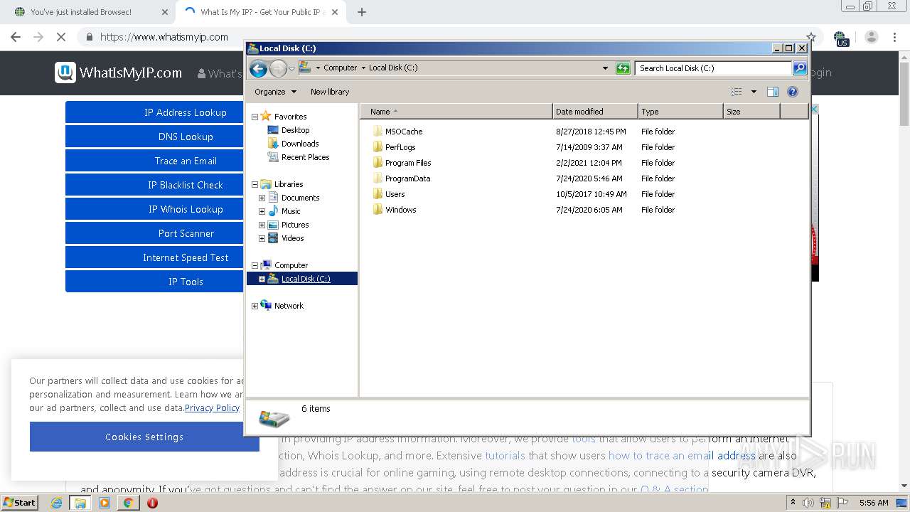This screenshot has width=910, height=512.
Task: Open the recent pages dropdown arrow
Action: coord(291,69)
